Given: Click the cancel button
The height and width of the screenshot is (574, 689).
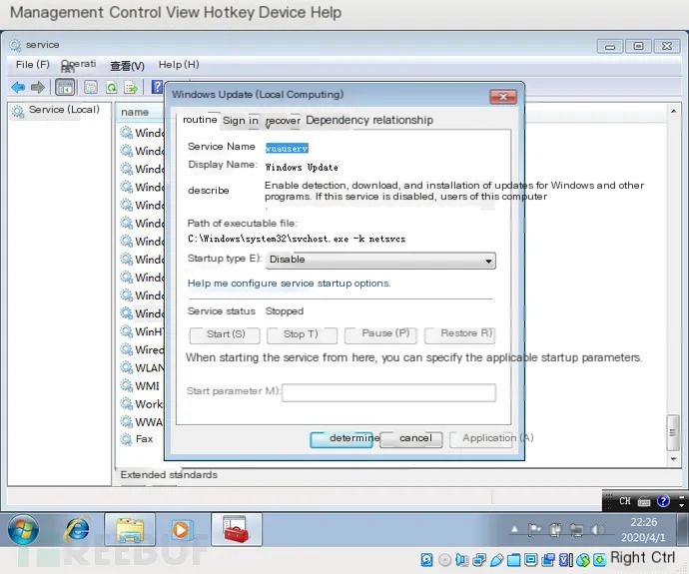Looking at the screenshot, I should (411, 439).
